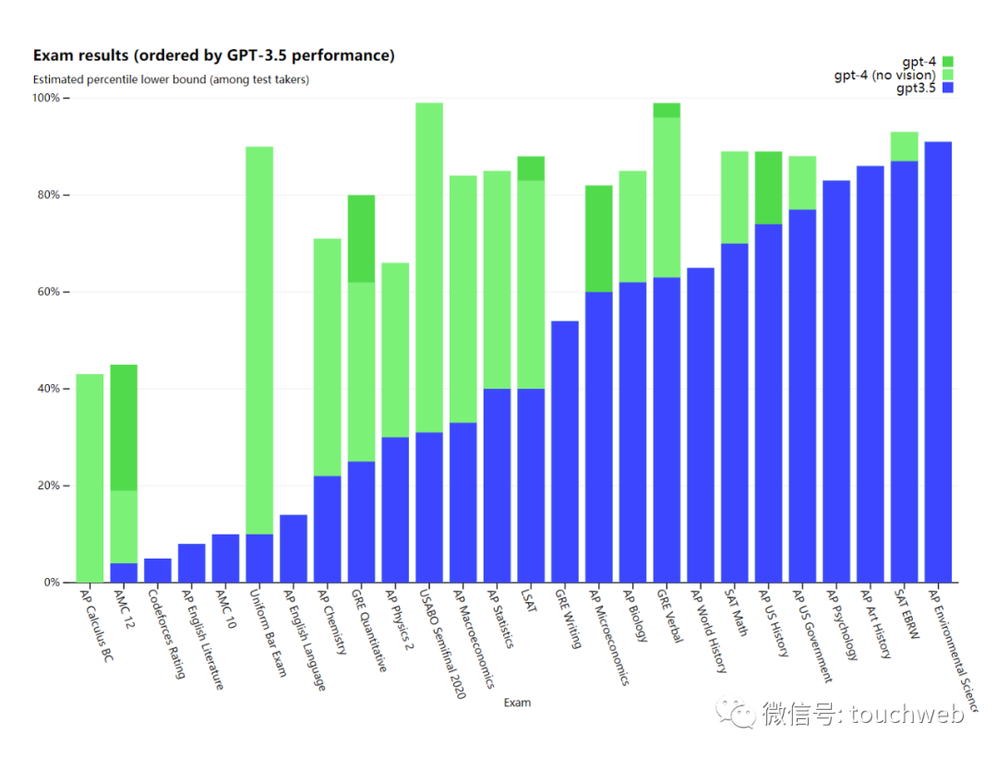Click the blue AP English Language bar
Viewport: 997px width, 758px height.
point(294,548)
